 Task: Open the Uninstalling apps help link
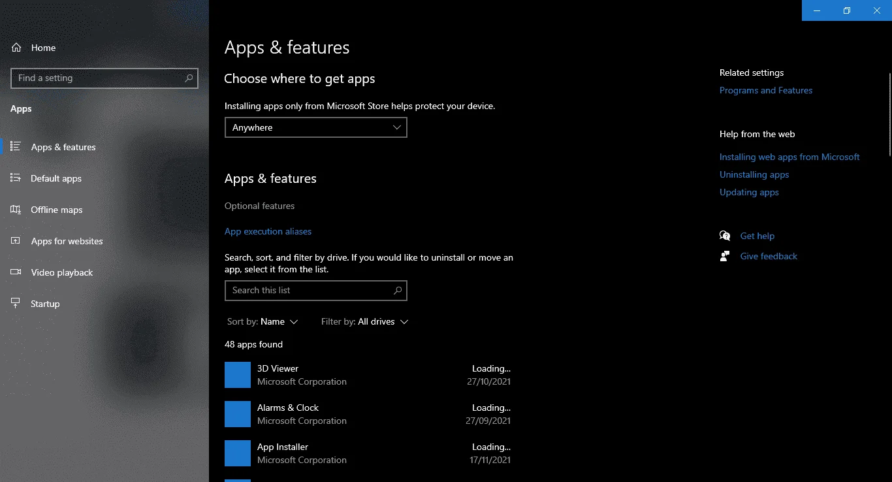(754, 174)
